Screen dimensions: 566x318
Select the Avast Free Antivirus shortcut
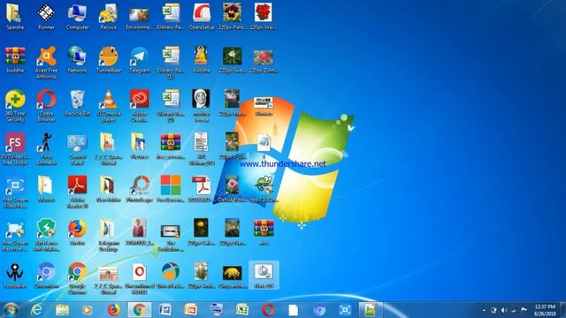(x=46, y=63)
